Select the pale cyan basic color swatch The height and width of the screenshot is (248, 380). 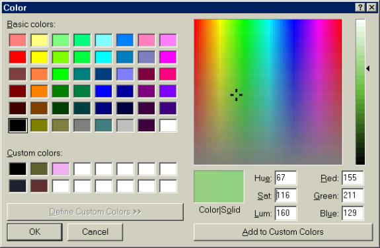[x=104, y=40]
